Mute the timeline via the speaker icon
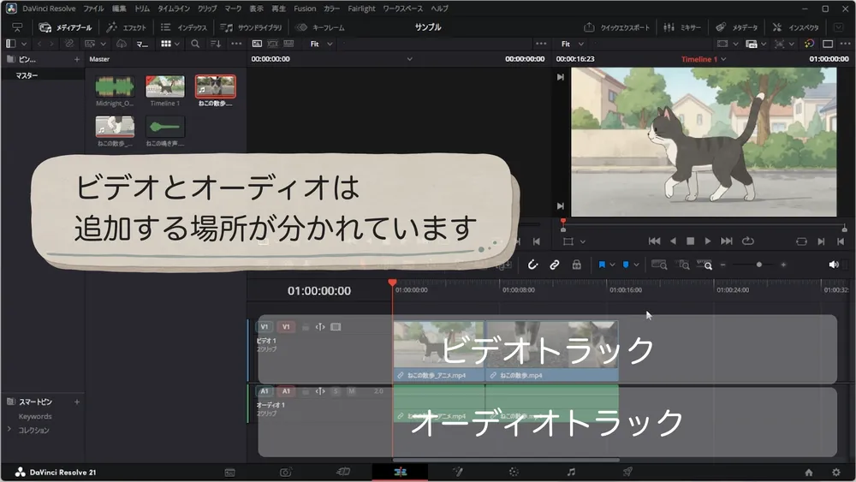Image resolution: width=856 pixels, height=482 pixels. click(x=834, y=265)
